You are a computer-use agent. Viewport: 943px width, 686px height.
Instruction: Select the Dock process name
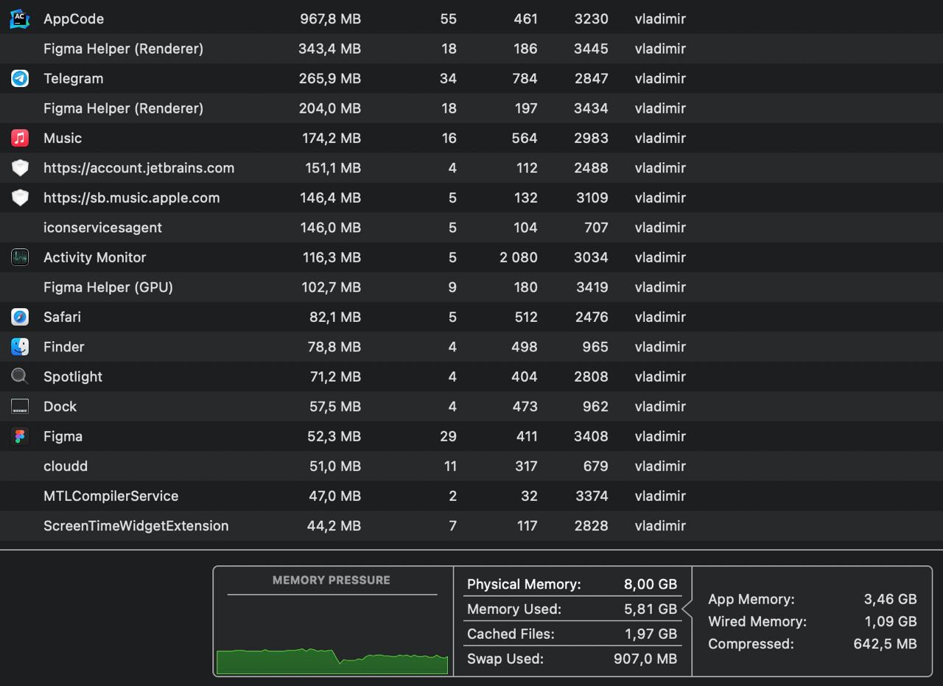pos(60,406)
